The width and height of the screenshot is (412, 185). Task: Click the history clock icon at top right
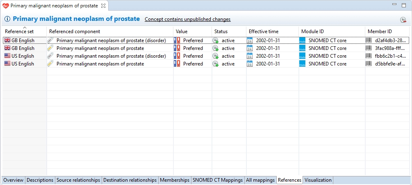403,20
